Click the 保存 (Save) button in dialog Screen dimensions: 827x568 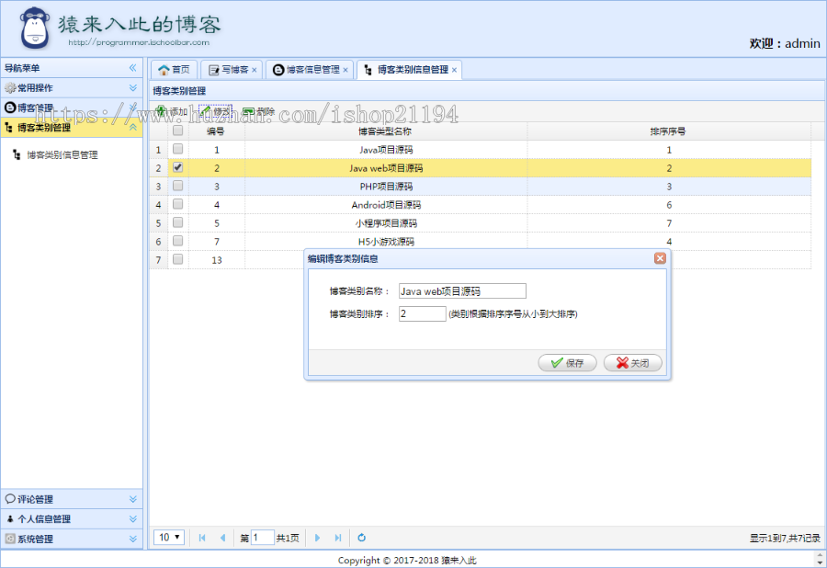click(568, 362)
